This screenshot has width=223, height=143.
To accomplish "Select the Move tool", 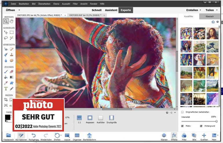I will tap(6, 32).
